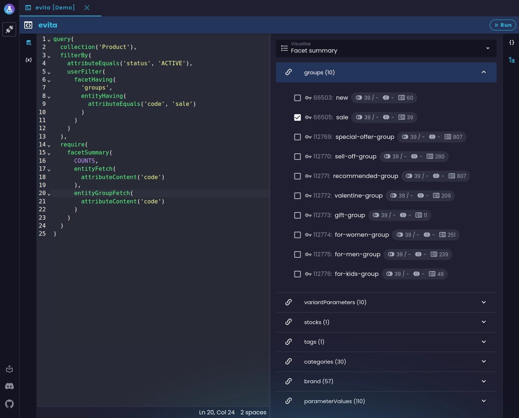
Task: Check the 'gift-group' facet checkbox
Action: pos(297,215)
